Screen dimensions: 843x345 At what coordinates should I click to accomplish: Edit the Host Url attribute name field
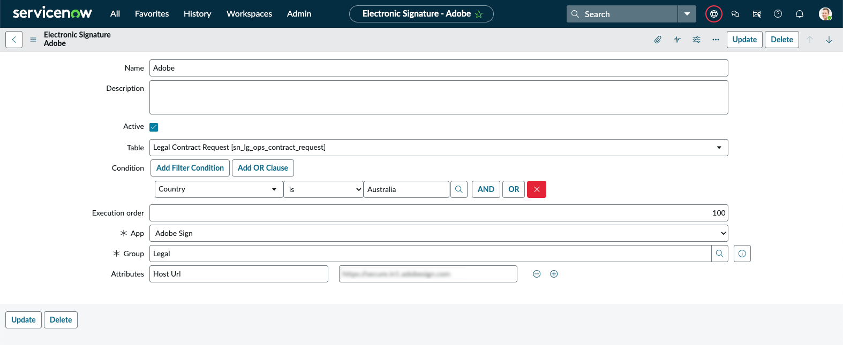pos(239,274)
